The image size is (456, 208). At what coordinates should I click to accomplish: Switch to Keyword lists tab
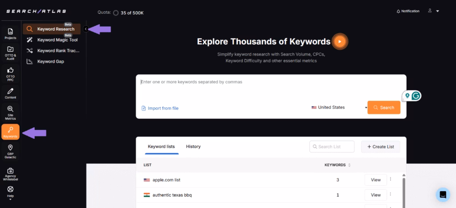click(161, 147)
